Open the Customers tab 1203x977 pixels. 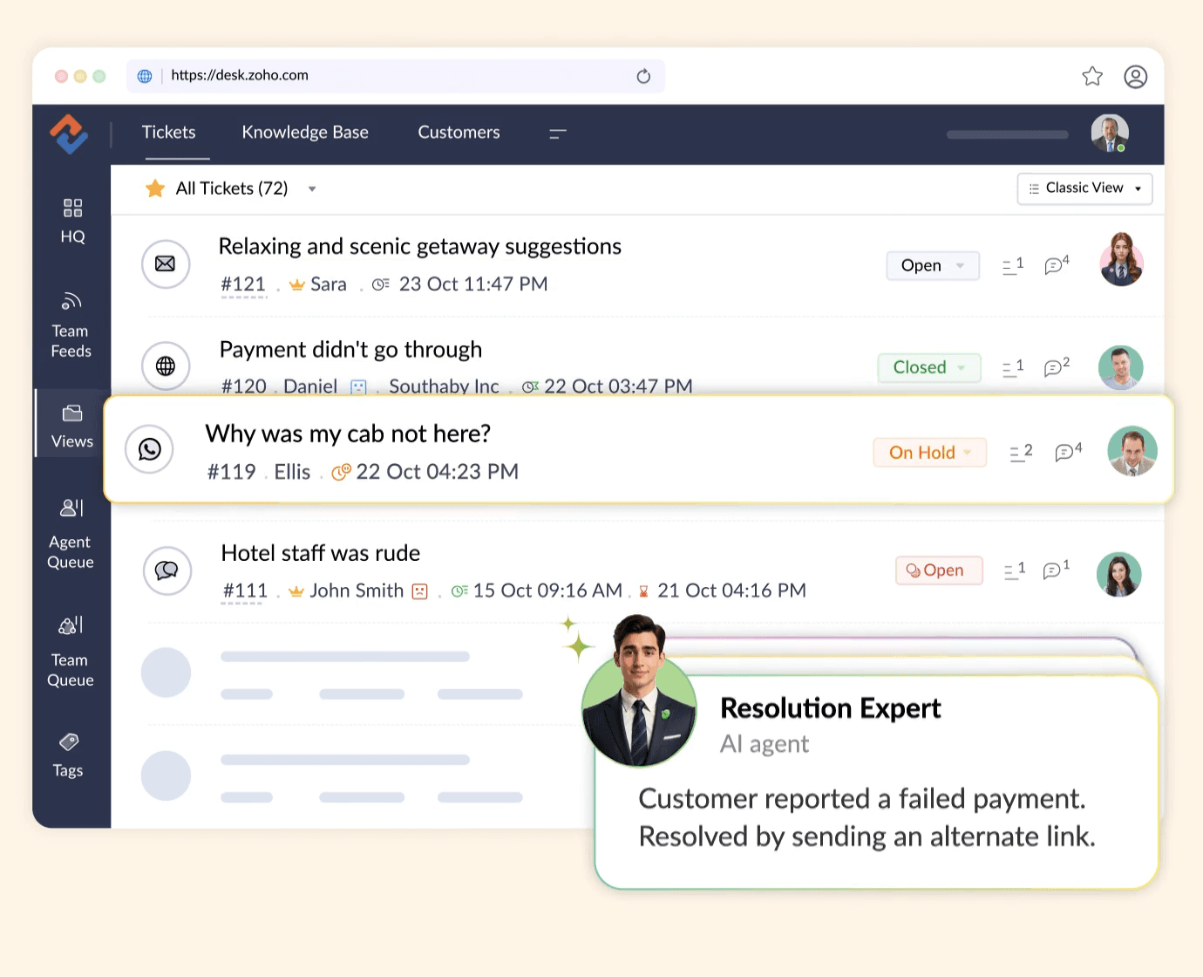click(x=459, y=133)
